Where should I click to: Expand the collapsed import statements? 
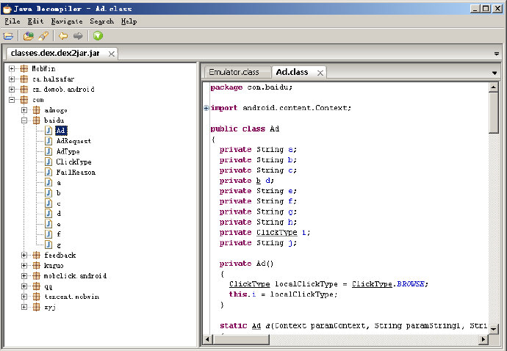click(206, 108)
